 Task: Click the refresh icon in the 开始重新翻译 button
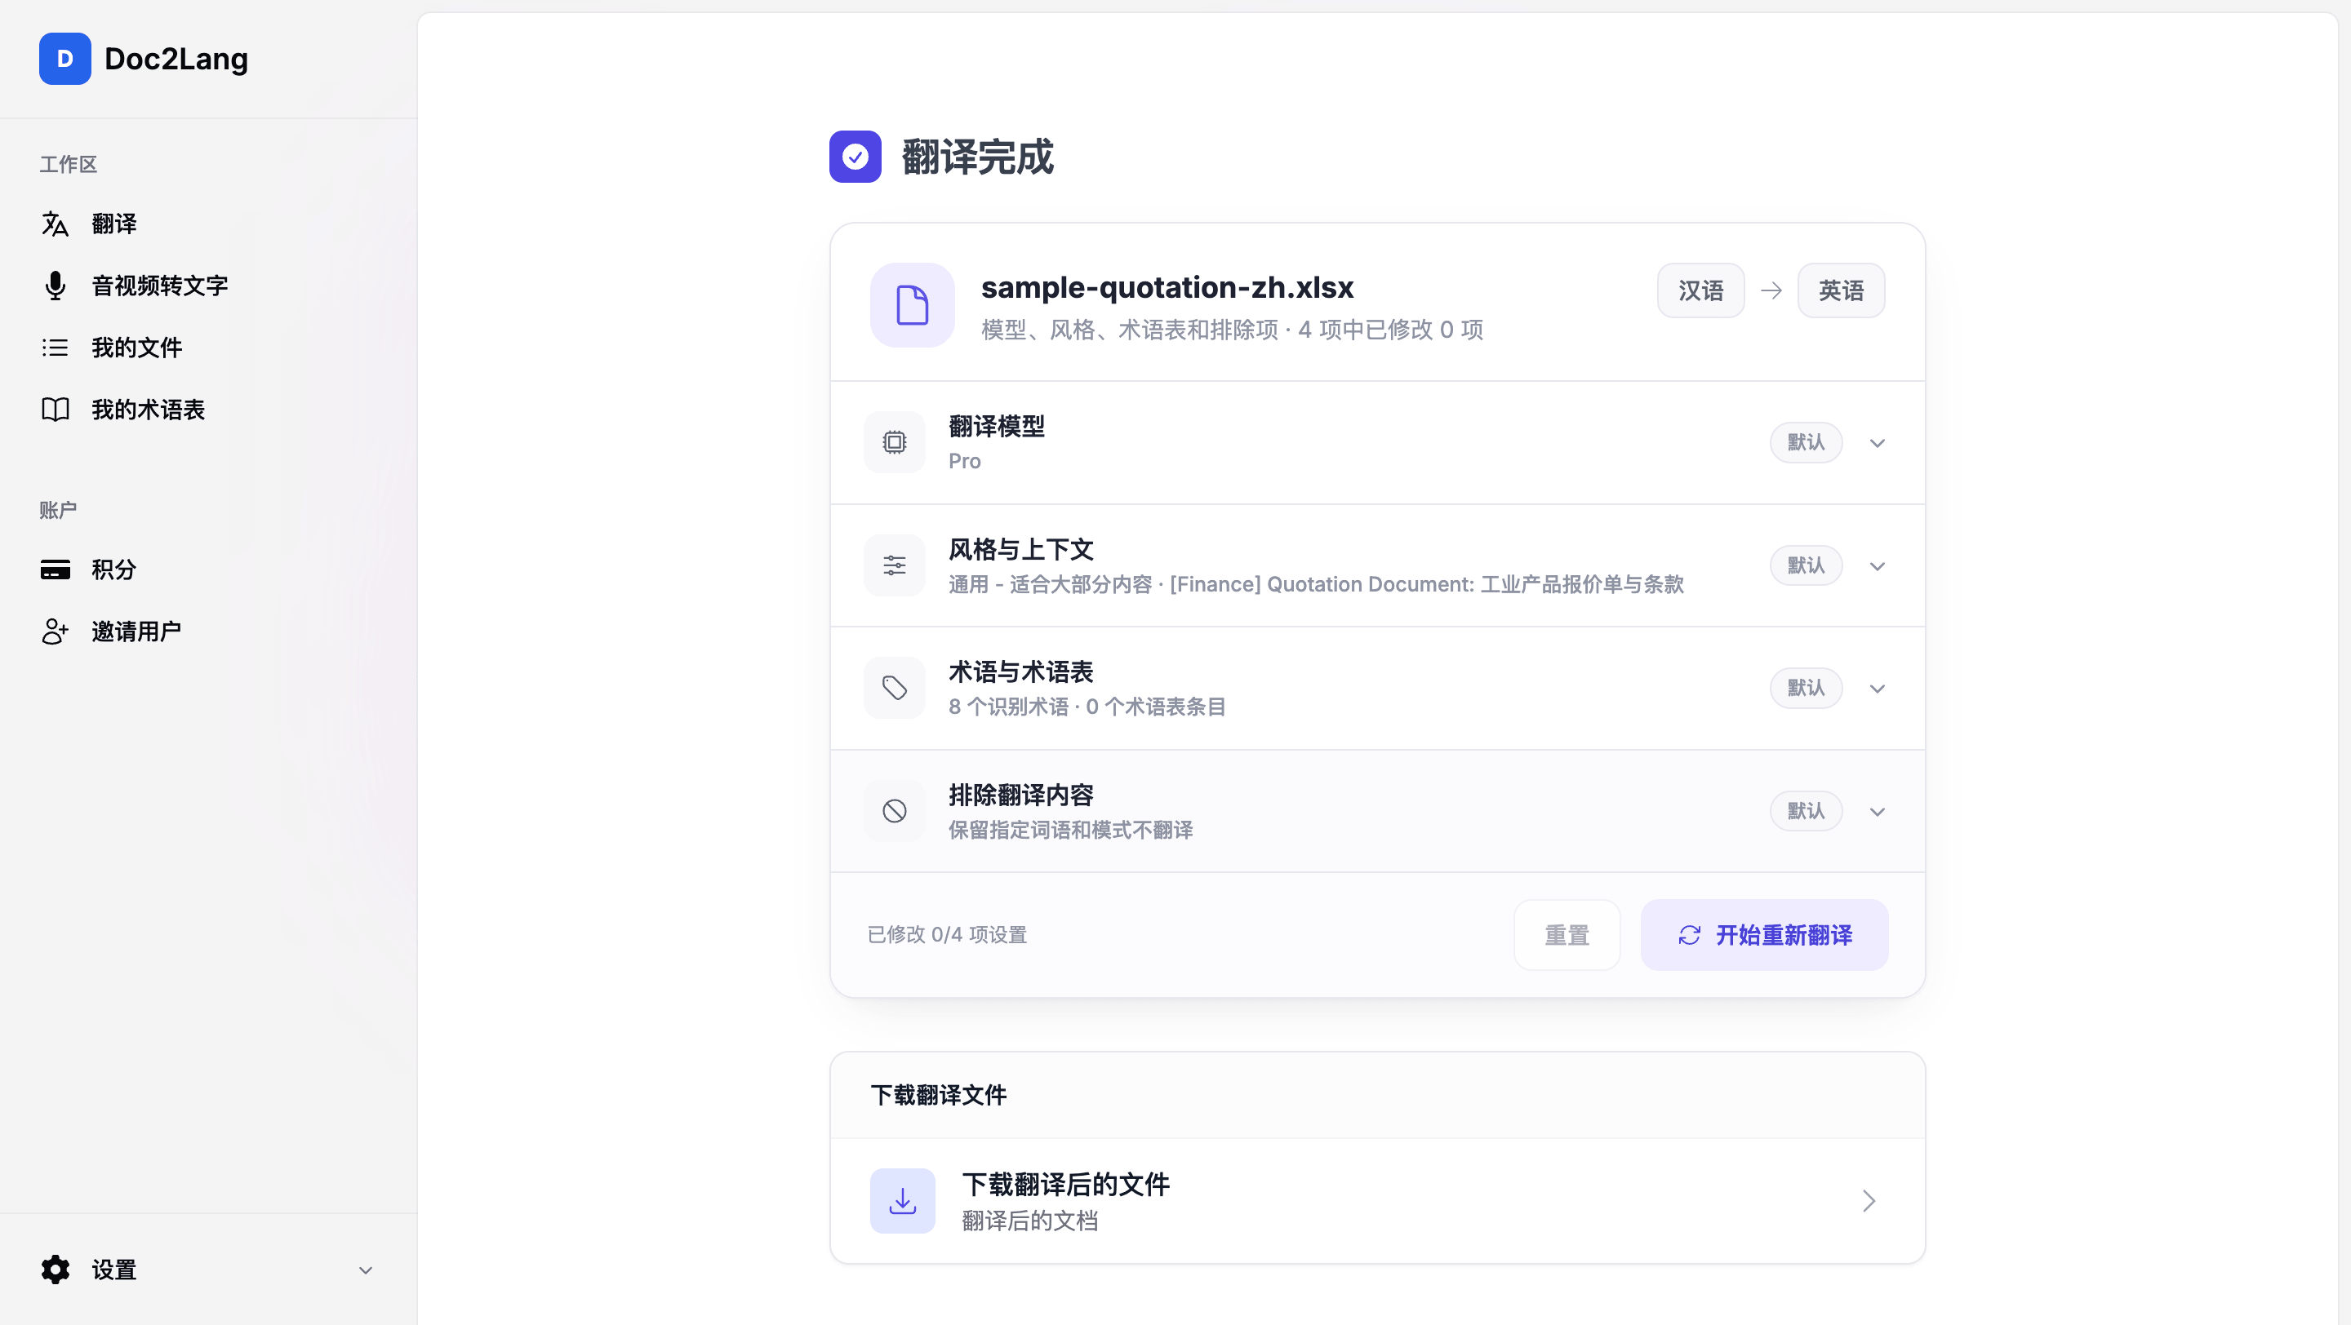coord(1689,935)
